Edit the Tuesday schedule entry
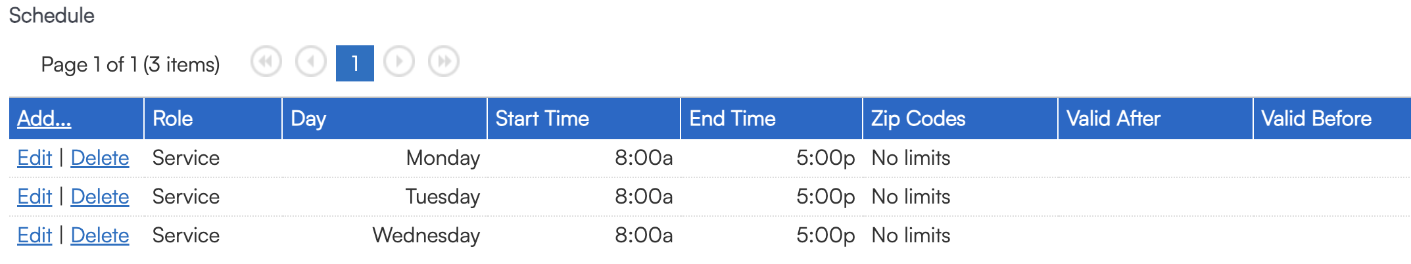The width and height of the screenshot is (1411, 264). [34, 197]
